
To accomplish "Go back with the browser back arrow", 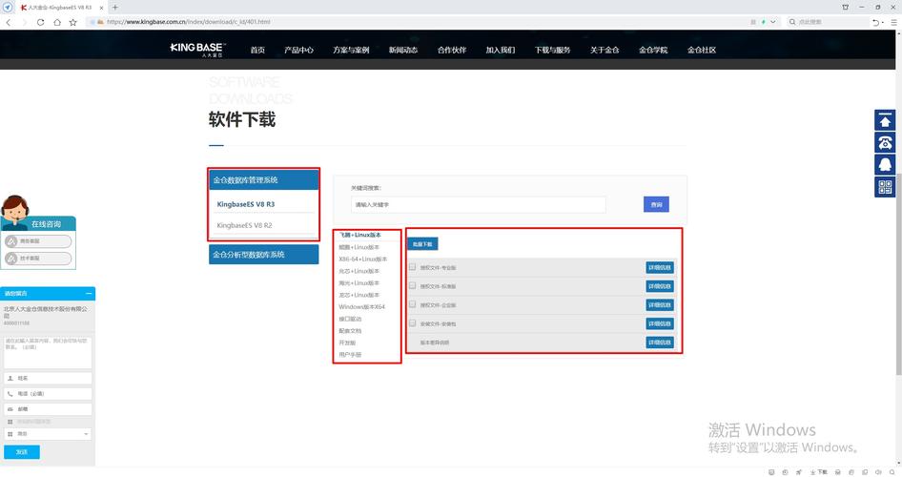I will coord(8,22).
